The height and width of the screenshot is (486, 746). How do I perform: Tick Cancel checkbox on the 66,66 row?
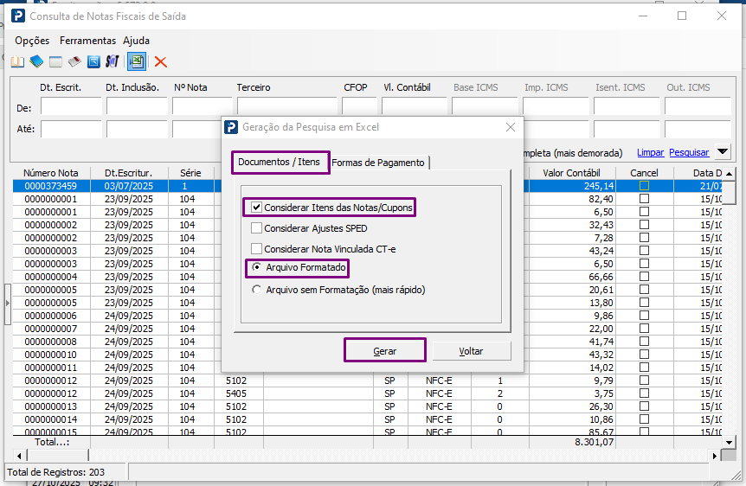tap(644, 276)
